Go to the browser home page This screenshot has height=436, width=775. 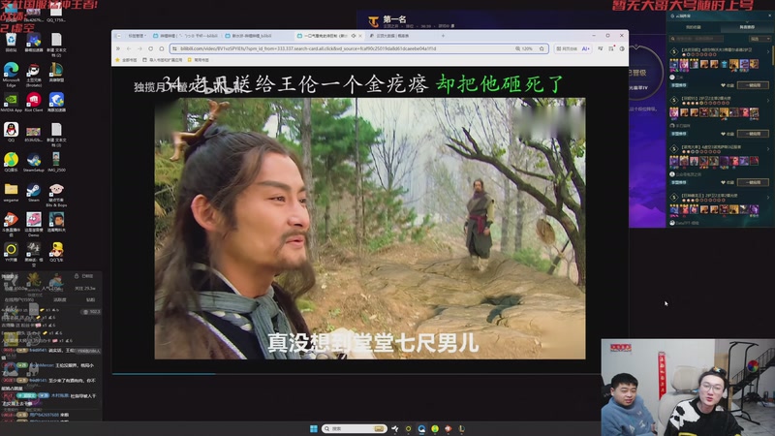pyautogui.click(x=162, y=48)
